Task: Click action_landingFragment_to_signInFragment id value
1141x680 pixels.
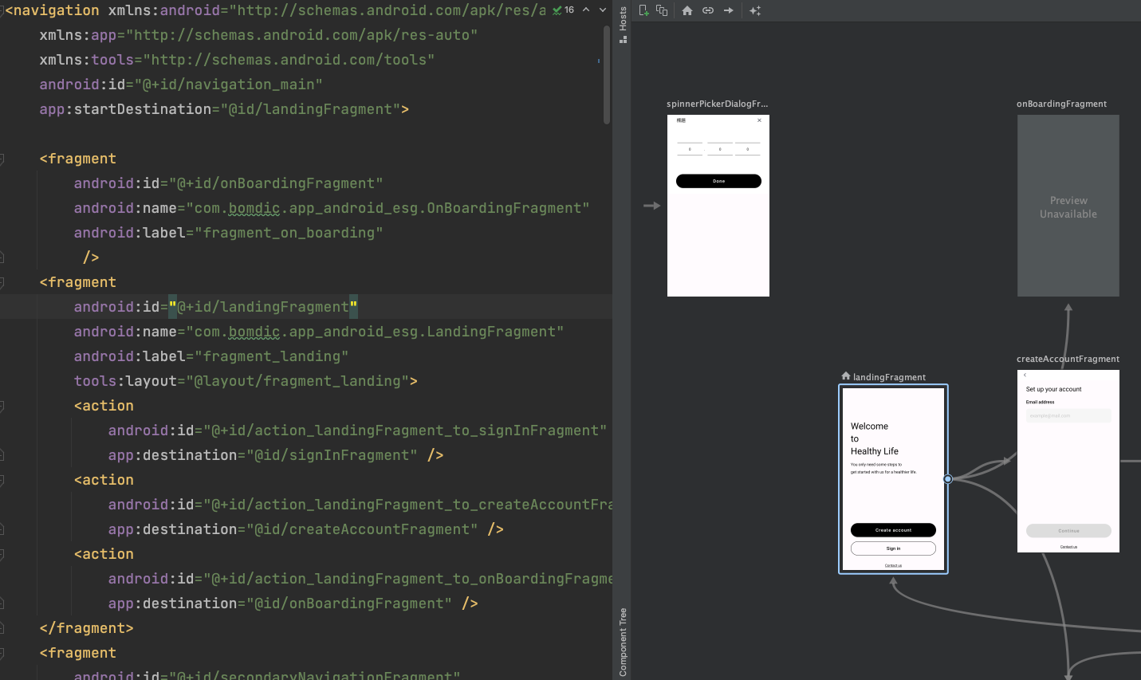Action: 405,430
